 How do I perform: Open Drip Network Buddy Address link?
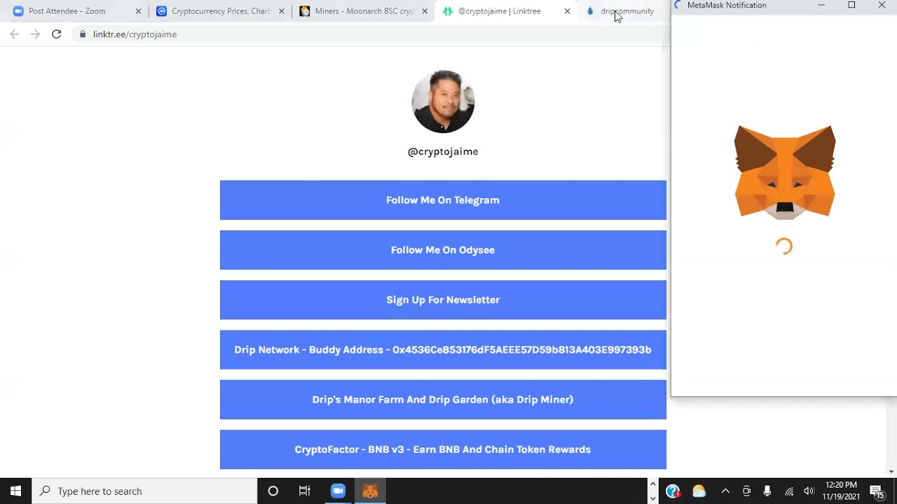click(443, 349)
